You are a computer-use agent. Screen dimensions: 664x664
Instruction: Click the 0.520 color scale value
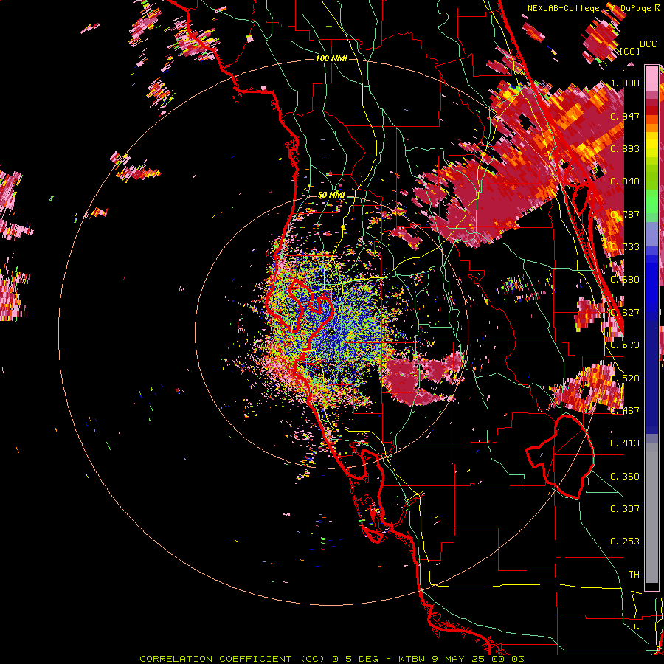pos(625,378)
